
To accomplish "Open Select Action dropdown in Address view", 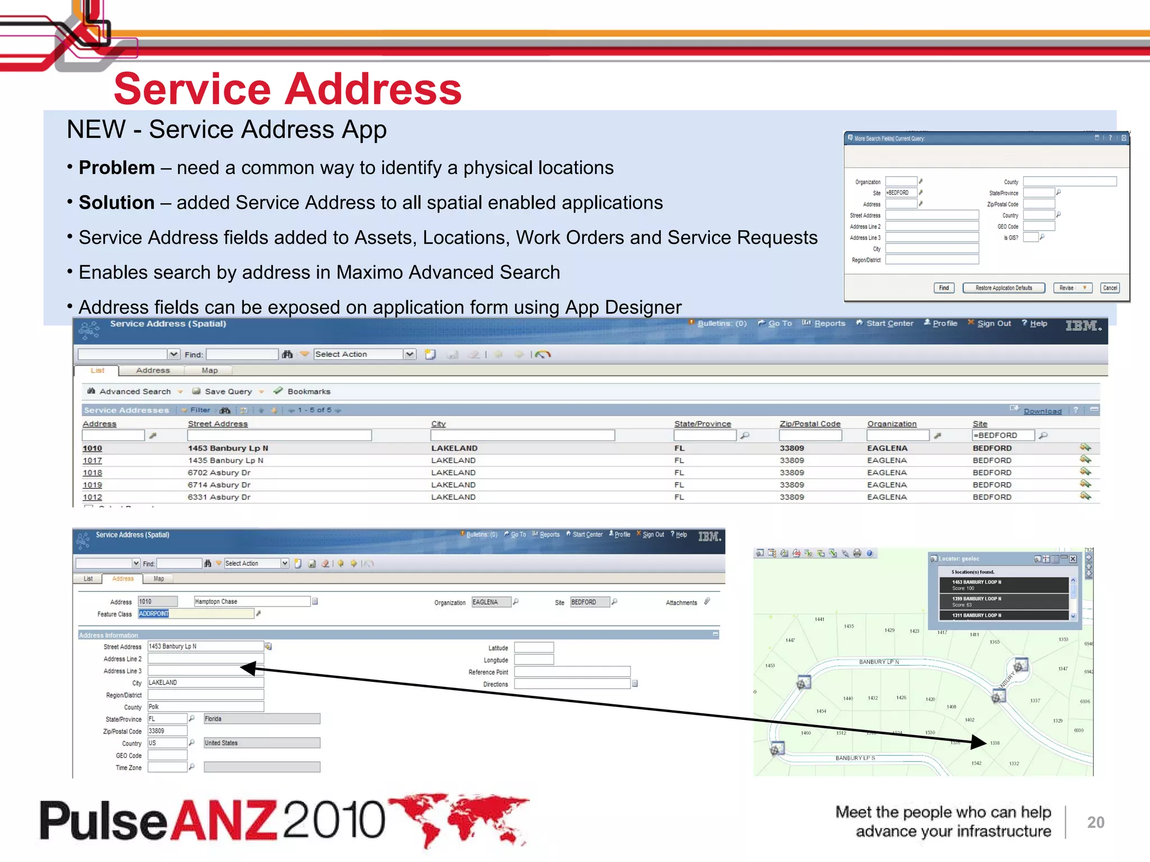I will click(x=285, y=563).
